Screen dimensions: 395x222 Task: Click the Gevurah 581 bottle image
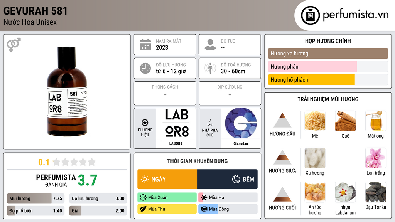coord(67,91)
